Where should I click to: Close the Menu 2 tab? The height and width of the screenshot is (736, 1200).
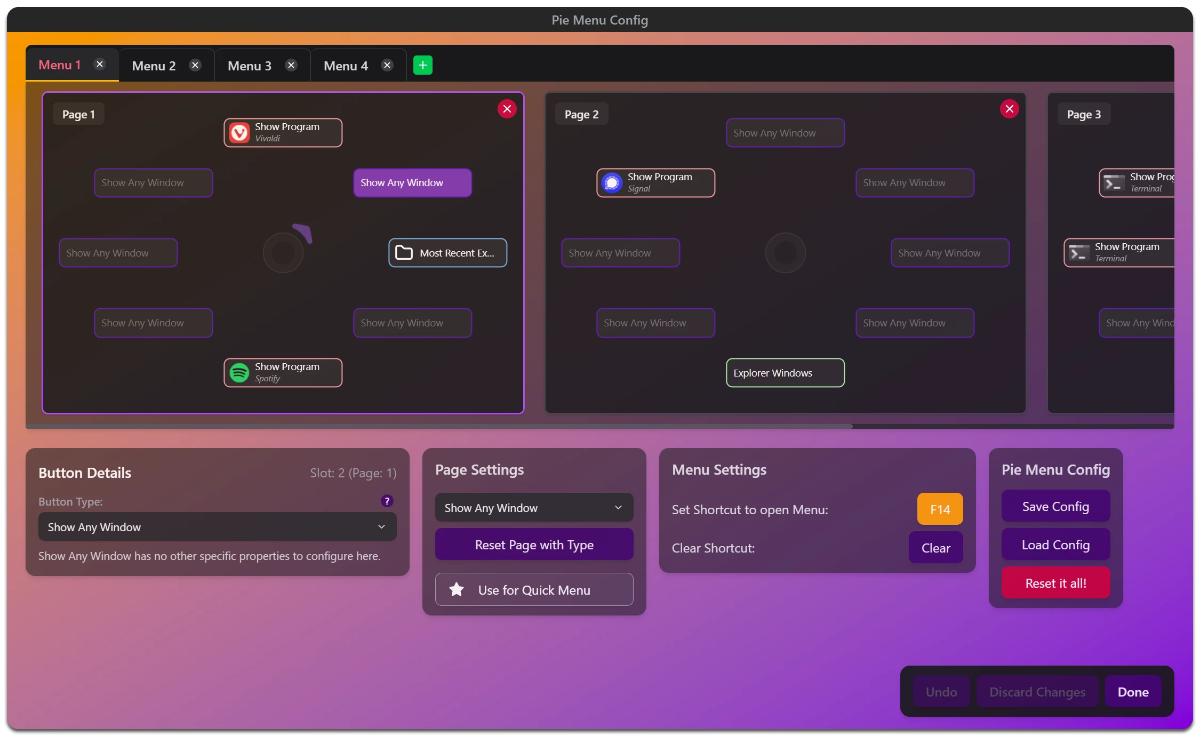pos(195,65)
